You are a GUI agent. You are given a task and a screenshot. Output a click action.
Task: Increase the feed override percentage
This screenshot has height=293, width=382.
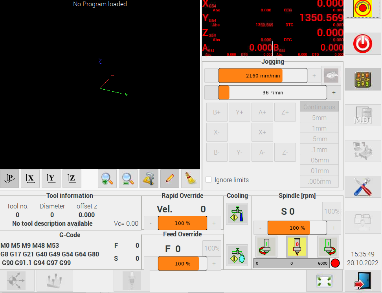tap(214, 264)
